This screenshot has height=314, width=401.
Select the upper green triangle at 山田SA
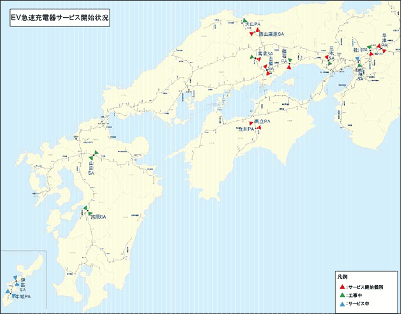click(x=96, y=152)
